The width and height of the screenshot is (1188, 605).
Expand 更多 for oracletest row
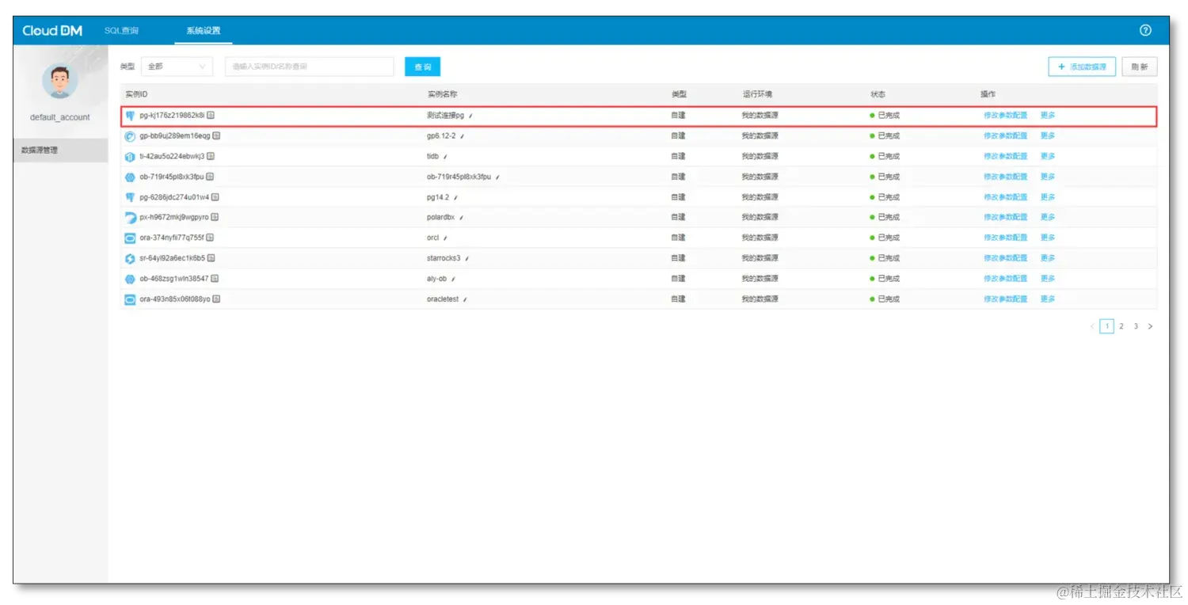pos(1047,299)
